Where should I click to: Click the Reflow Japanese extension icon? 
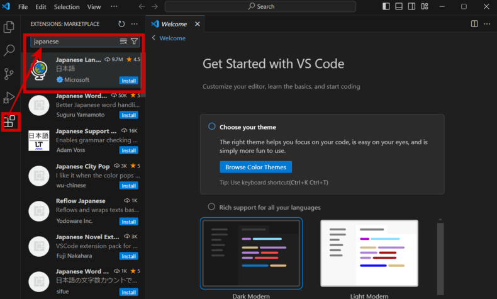[x=38, y=211]
